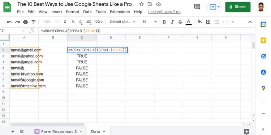Toggle italic formatting
The image size is (271, 135).
[172, 22]
